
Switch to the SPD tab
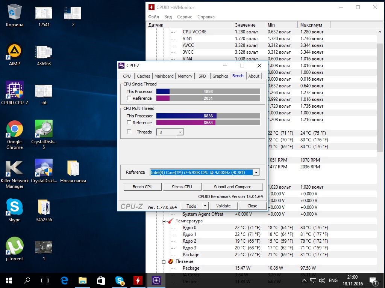[202, 76]
